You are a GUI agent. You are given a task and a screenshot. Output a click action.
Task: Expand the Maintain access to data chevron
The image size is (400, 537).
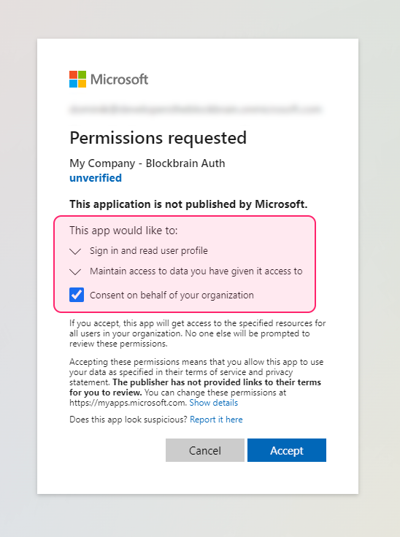tap(75, 272)
